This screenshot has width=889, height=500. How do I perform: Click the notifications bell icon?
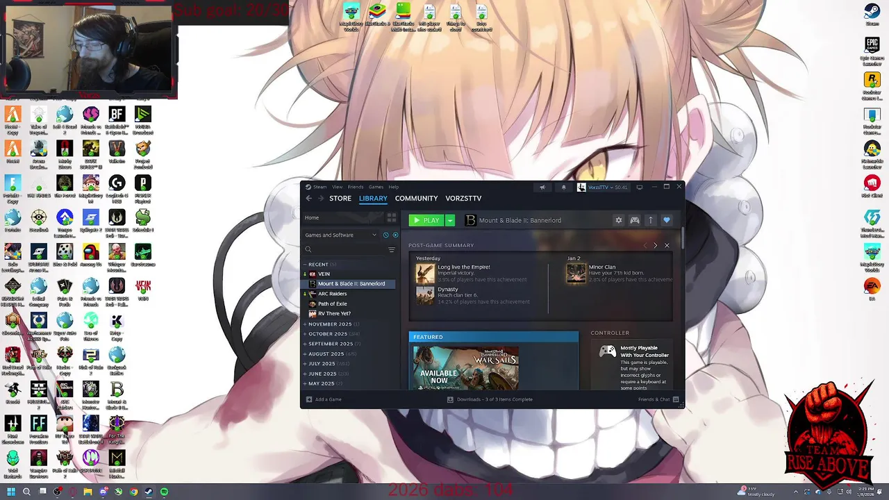point(563,187)
